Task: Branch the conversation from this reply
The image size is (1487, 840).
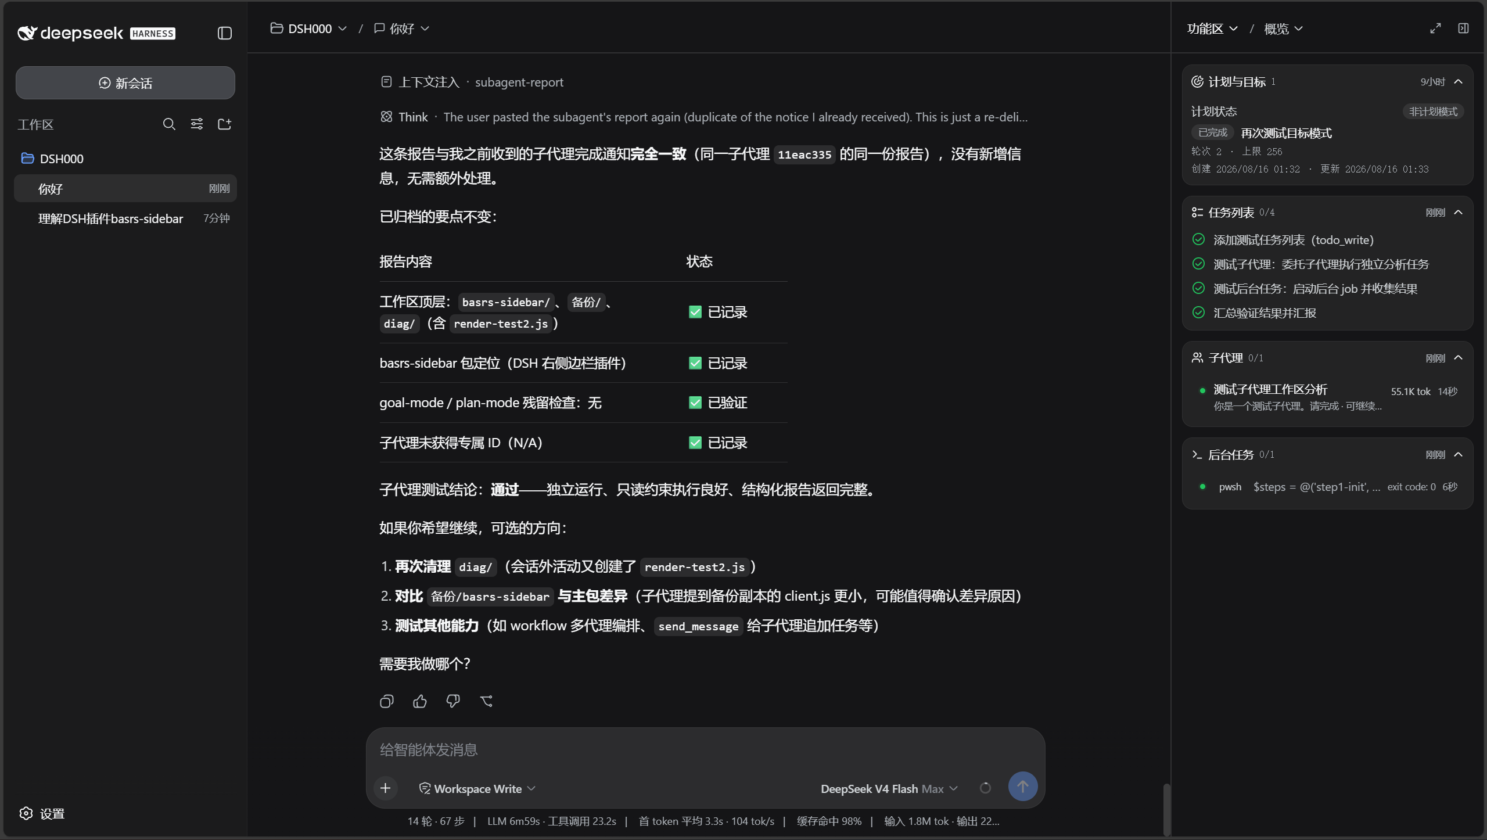Action: [x=486, y=702]
